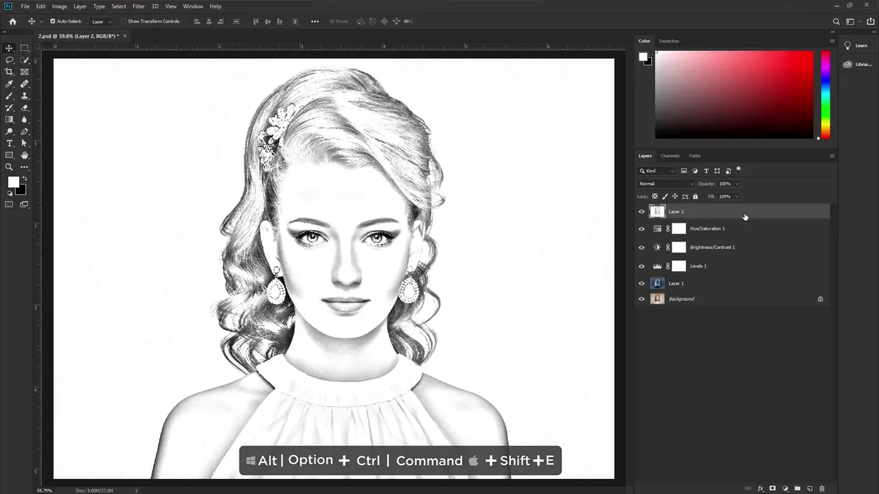Select the Move tool

(x=9, y=48)
